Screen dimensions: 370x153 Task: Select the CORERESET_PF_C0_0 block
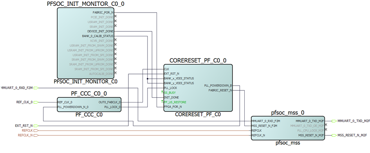[x=198, y=88]
